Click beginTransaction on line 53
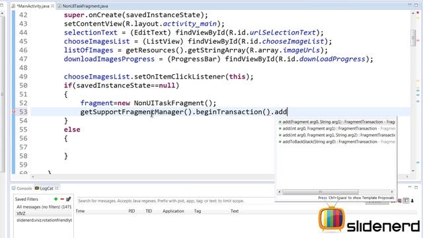 [x=229, y=112]
